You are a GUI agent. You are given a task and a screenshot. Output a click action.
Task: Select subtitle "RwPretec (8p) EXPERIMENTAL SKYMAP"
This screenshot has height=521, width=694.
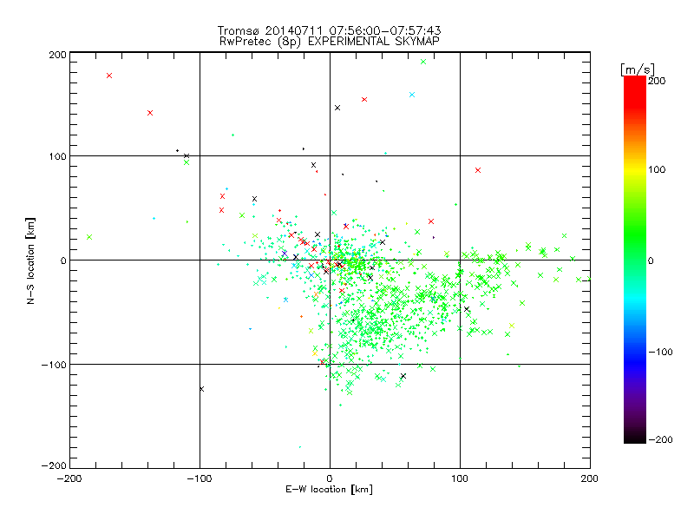click(330, 41)
